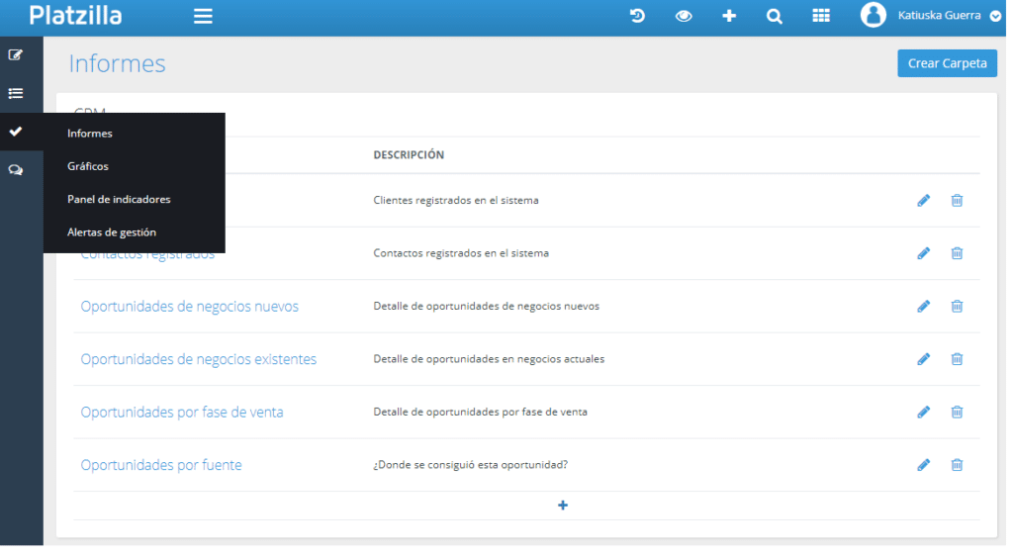Toggle the hamburger menu next to Platzilla
1013x555 pixels.
tap(203, 16)
